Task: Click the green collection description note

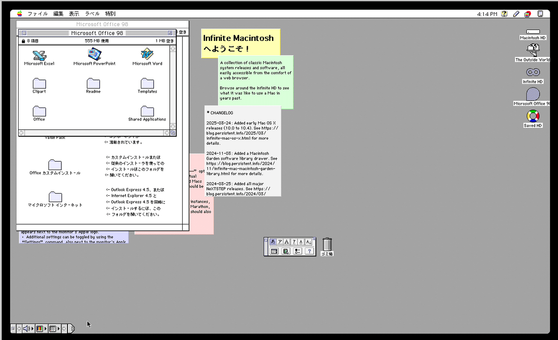Action: (256, 82)
